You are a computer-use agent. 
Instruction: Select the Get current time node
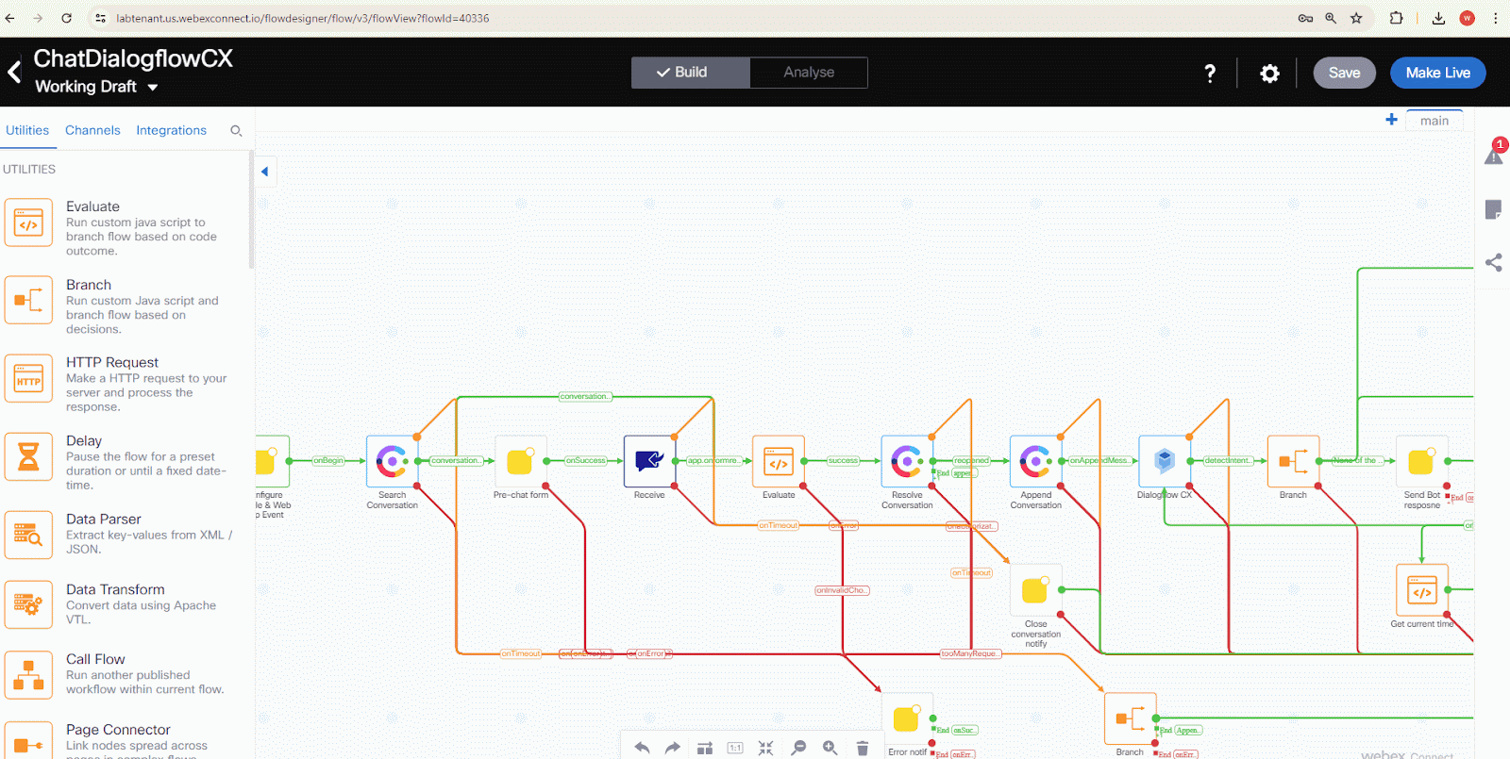click(x=1421, y=590)
